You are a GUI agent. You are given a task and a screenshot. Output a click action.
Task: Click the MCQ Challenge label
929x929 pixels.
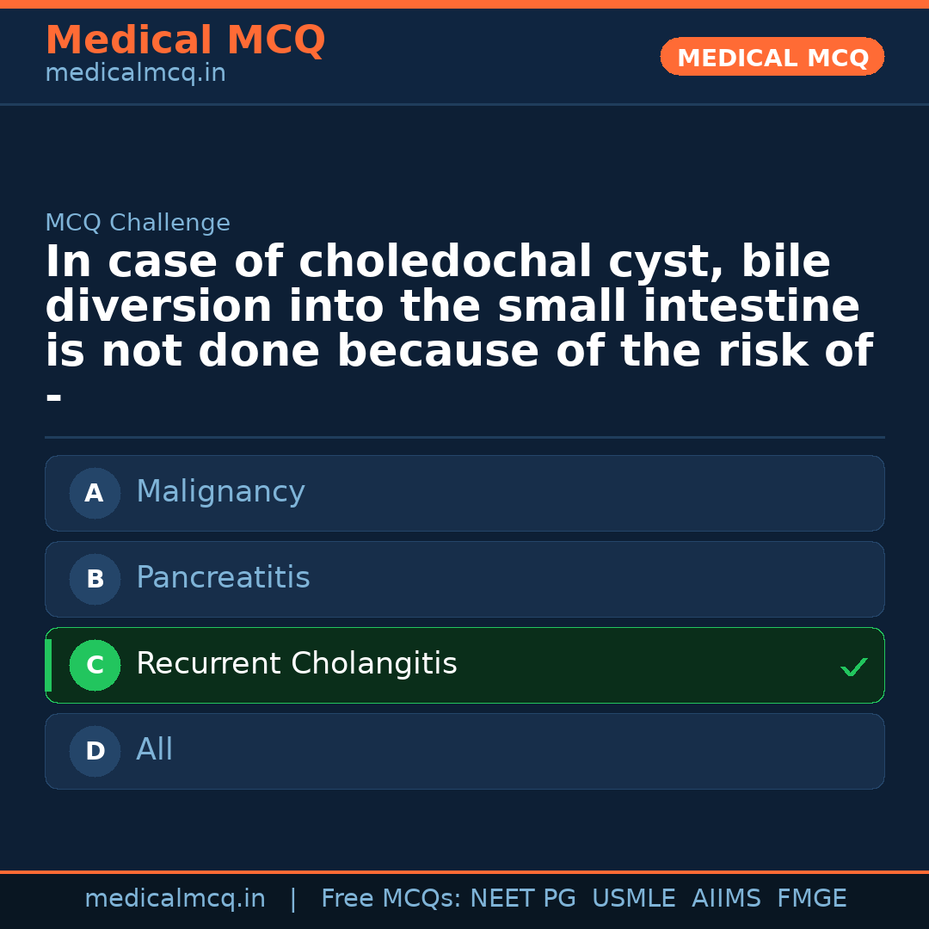point(138,224)
